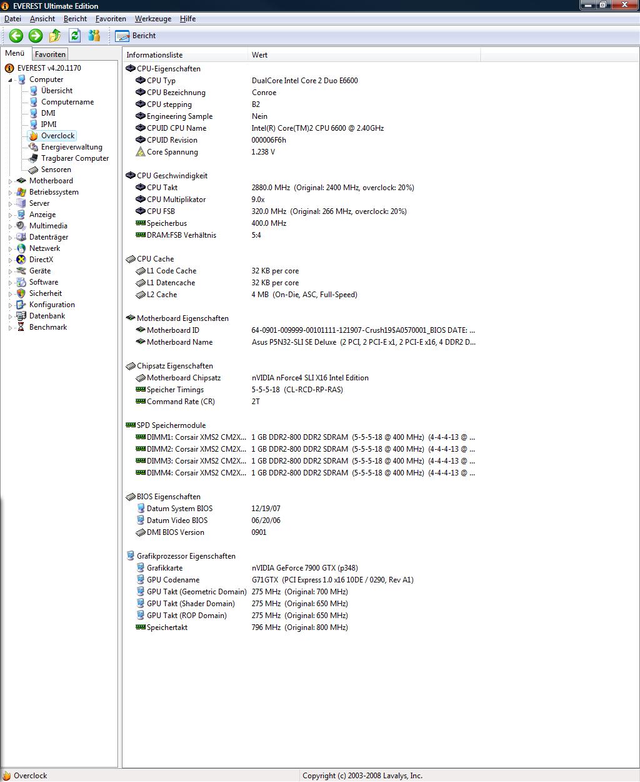Screen dimensions: 640x782
Task: Click the Benchmark hourglass icon
Action: click(22, 327)
